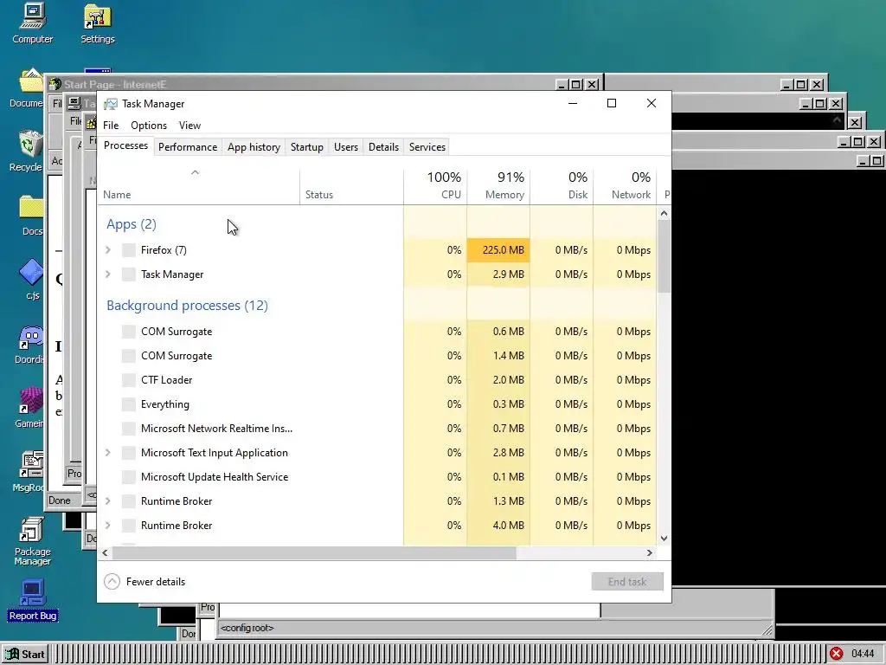Open the Recycle bin desktop icon
Image resolution: width=886 pixels, height=665 pixels.
(x=29, y=151)
